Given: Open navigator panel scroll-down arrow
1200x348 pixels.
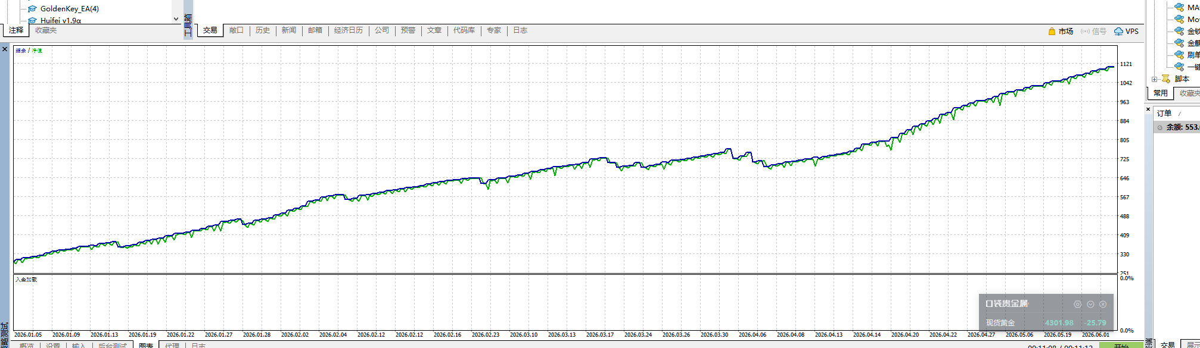Looking at the screenshot, I should coord(176,19).
